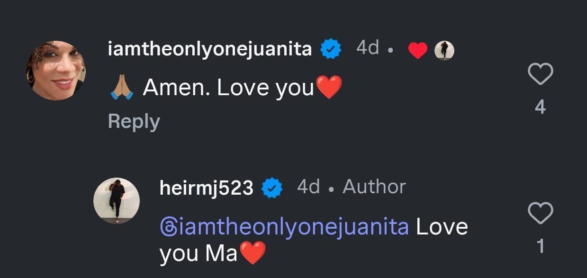Click the praying hands emoji
This screenshot has width=587, height=278.
pyautogui.click(x=121, y=88)
